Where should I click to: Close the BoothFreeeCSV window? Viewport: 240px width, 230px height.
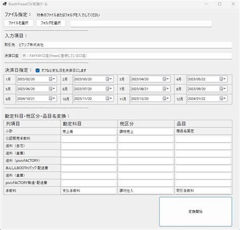233,4
